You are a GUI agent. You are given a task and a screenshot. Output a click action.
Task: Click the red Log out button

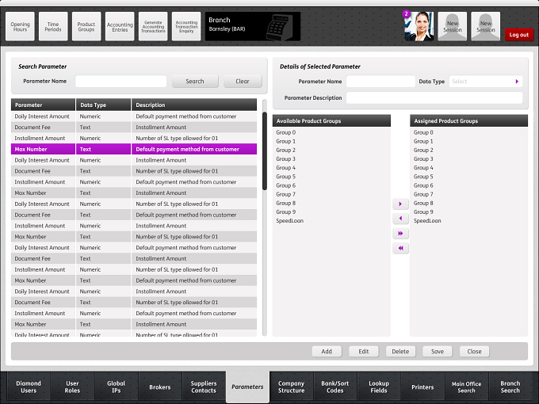click(519, 35)
